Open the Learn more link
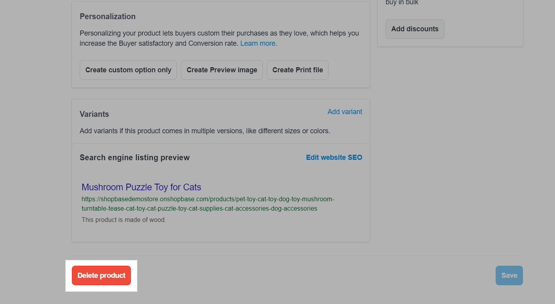 coord(259,43)
